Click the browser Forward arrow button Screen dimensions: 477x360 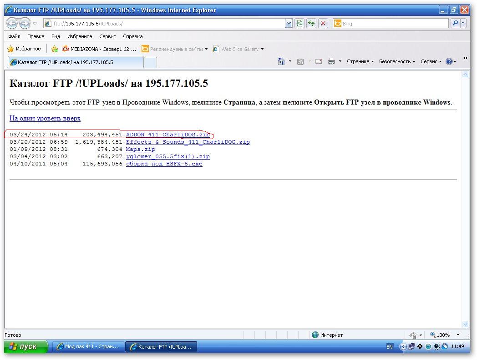coord(25,23)
